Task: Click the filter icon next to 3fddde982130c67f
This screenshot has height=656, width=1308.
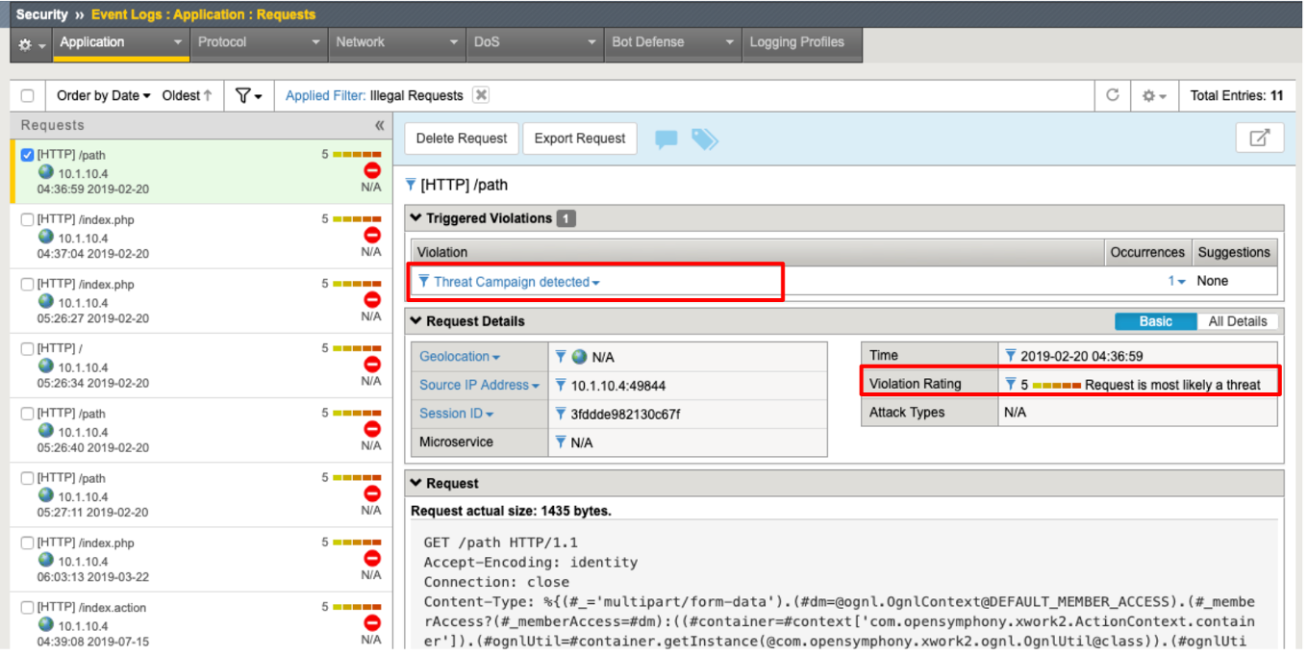Action: (x=561, y=415)
